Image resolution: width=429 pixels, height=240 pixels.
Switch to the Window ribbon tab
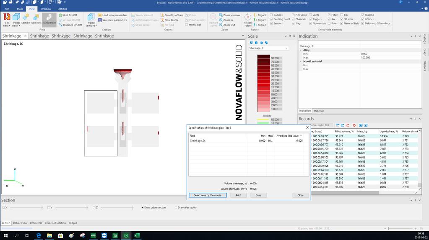46,9
